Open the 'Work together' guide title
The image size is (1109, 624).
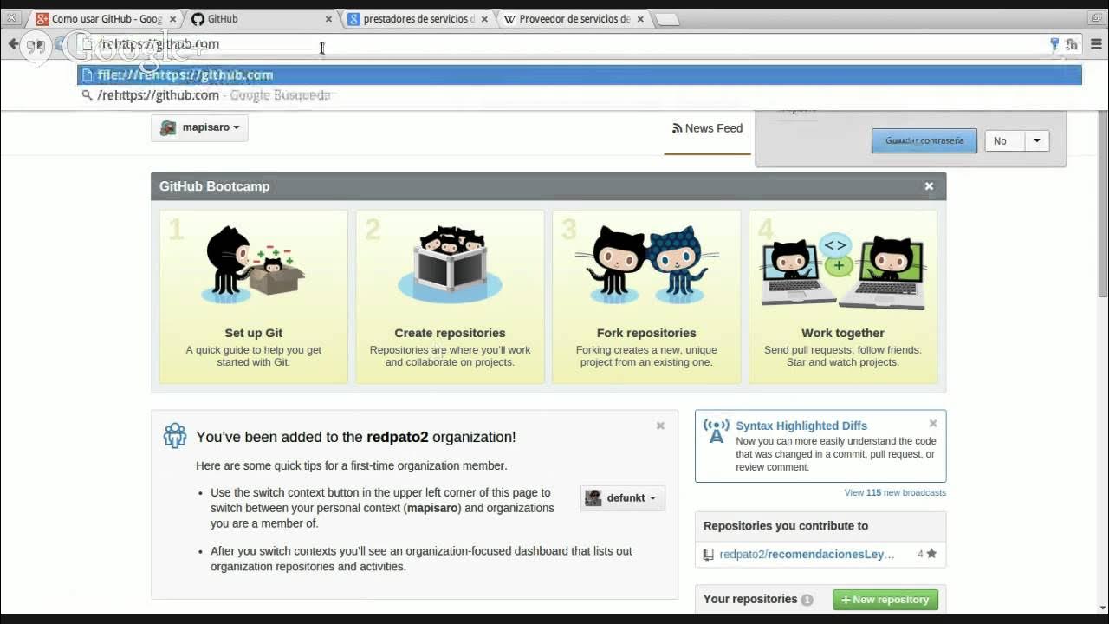tap(843, 333)
